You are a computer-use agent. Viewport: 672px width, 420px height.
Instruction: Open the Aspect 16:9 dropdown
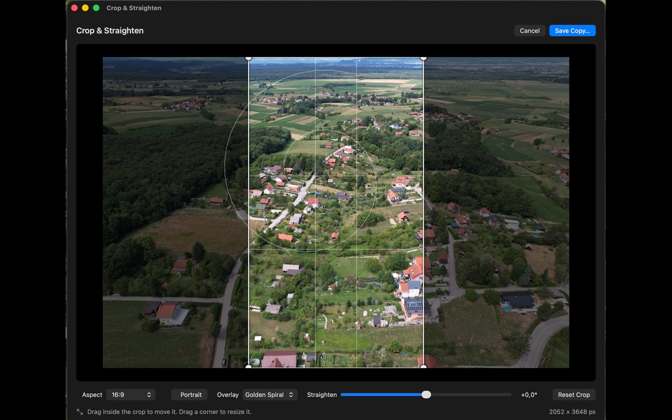coord(131,395)
